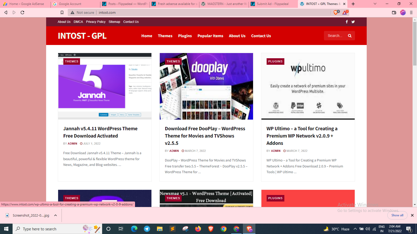This screenshot has width=417, height=234.
Task: Open Jannah v5.4.11 WordPress Theme post title
Action: [x=100, y=132]
